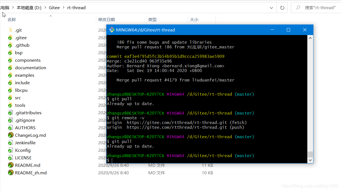Image resolution: width=341 pixels, height=191 pixels.
Task: Select the include folder icon
Action: 11,83
